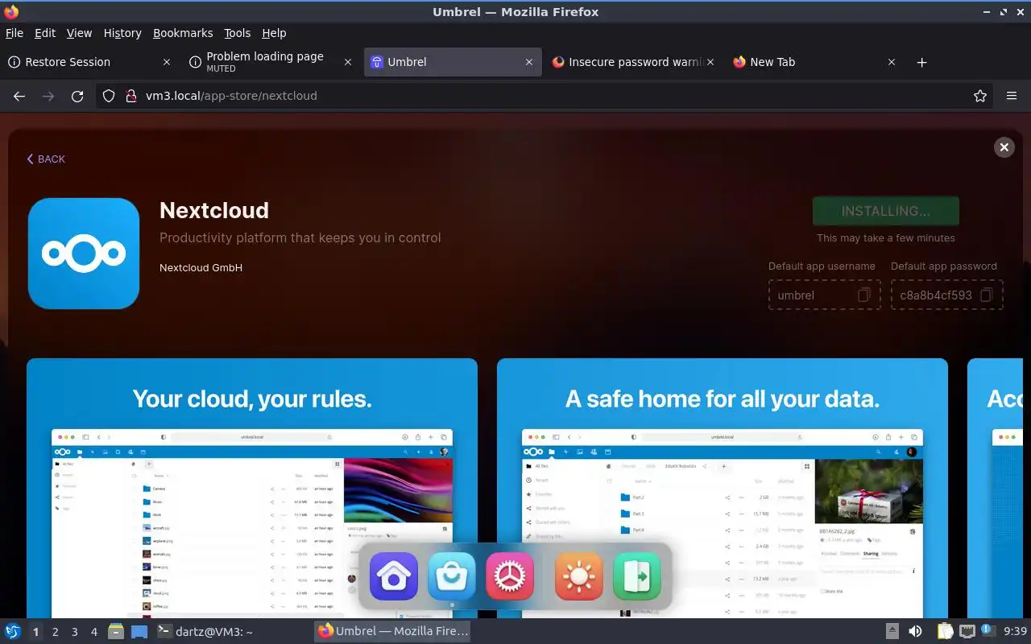Click the green Log out door icon
1031x644 pixels.
coord(637,576)
